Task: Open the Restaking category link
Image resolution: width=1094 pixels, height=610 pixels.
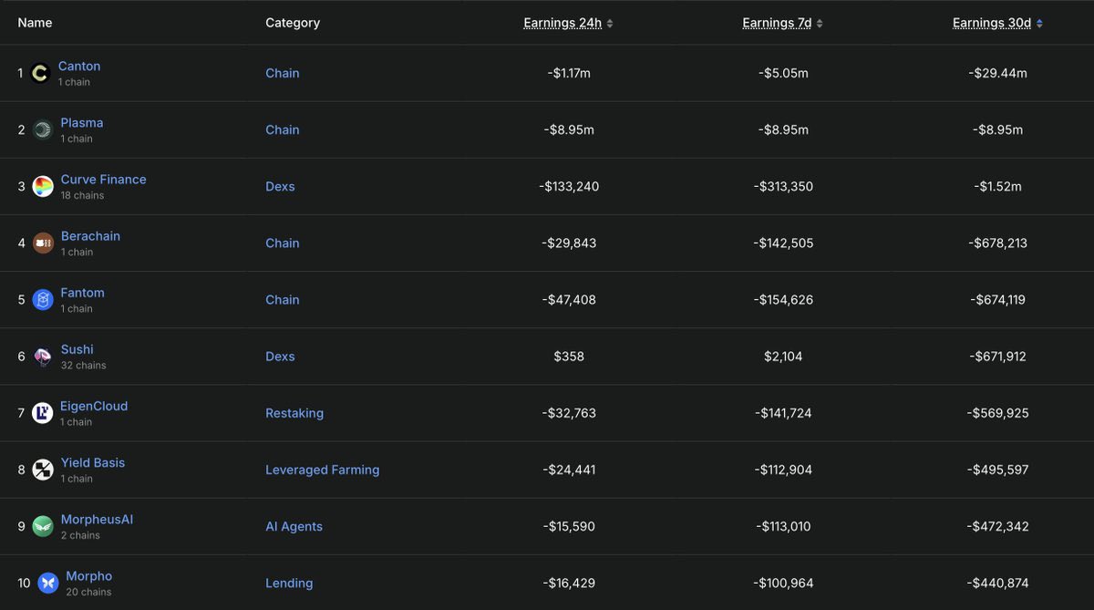Action: point(294,413)
